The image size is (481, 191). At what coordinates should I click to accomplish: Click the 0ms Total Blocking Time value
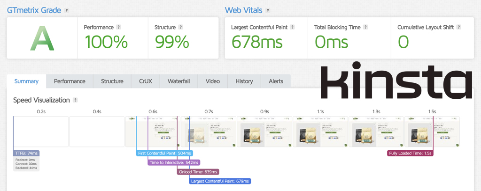(332, 42)
